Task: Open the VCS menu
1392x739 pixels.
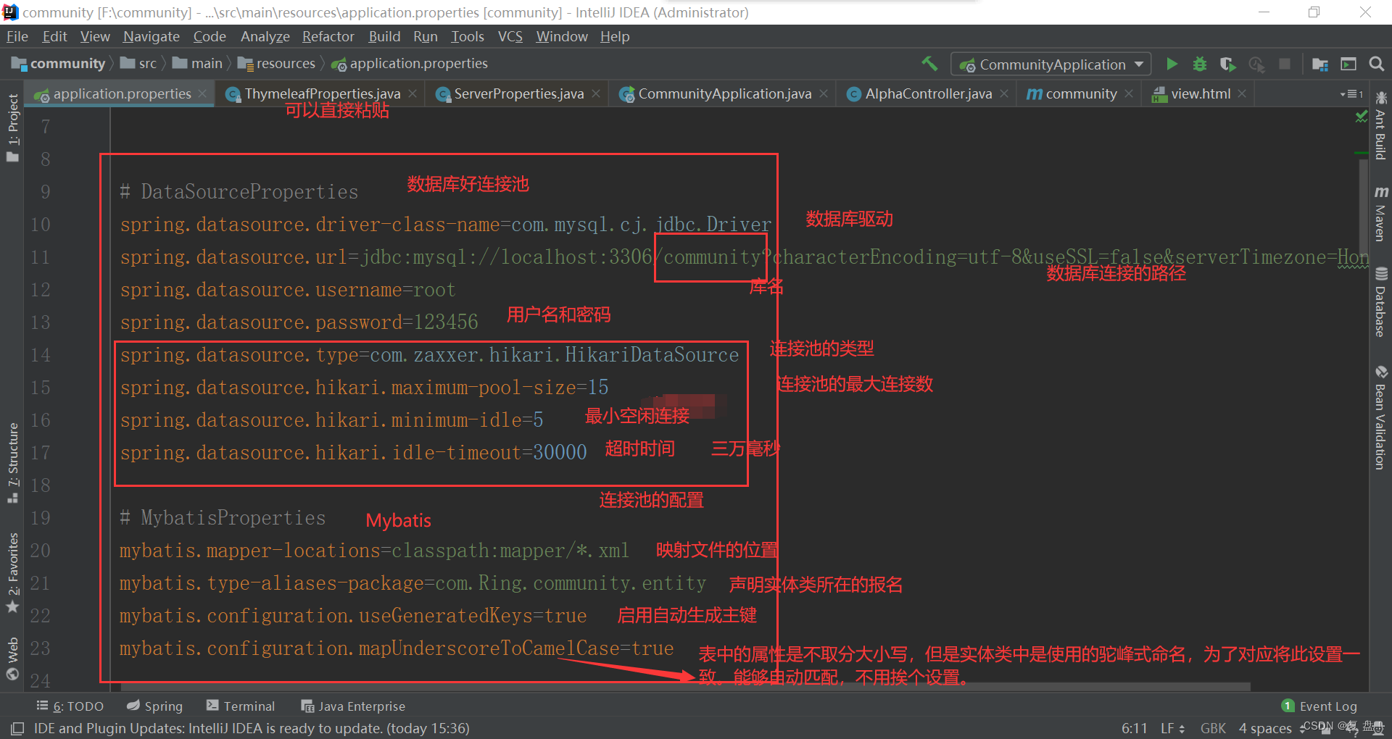Action: coord(510,36)
